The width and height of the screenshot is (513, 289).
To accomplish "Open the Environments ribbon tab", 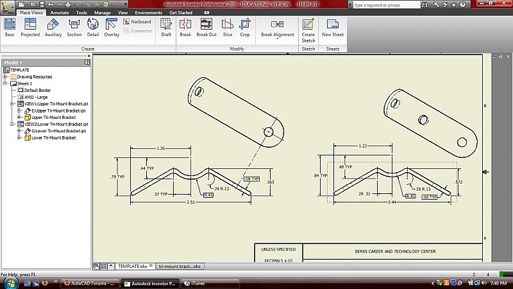I will tap(149, 13).
